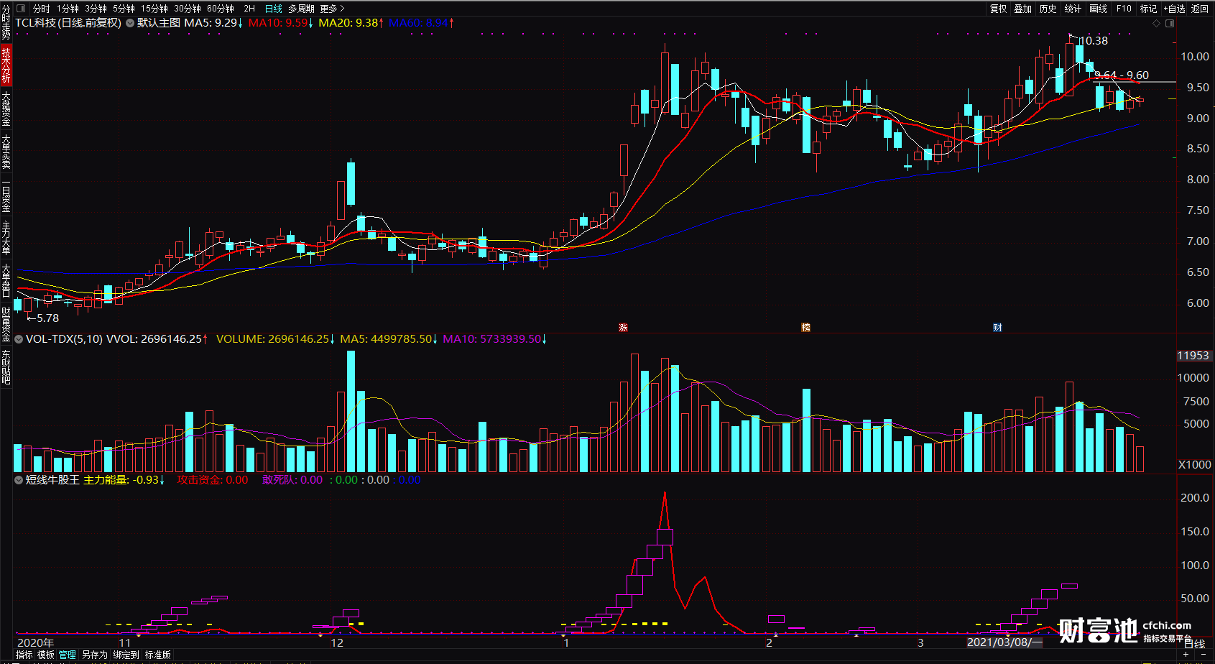The width and height of the screenshot is (1215, 664).
Task: Switch to the 分时 period
Action: pos(42,9)
